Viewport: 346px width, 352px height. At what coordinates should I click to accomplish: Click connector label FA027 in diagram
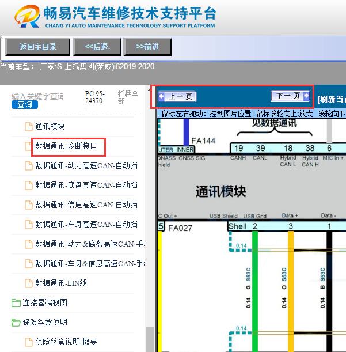[180, 228]
